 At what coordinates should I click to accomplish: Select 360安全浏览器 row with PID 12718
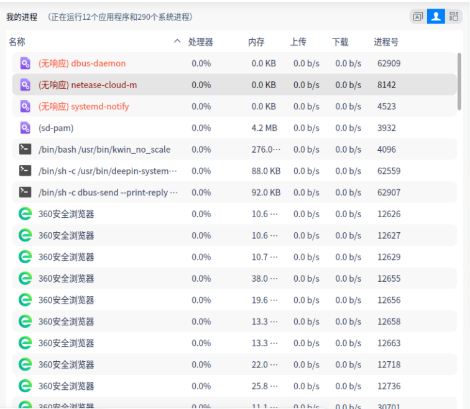tap(234, 365)
